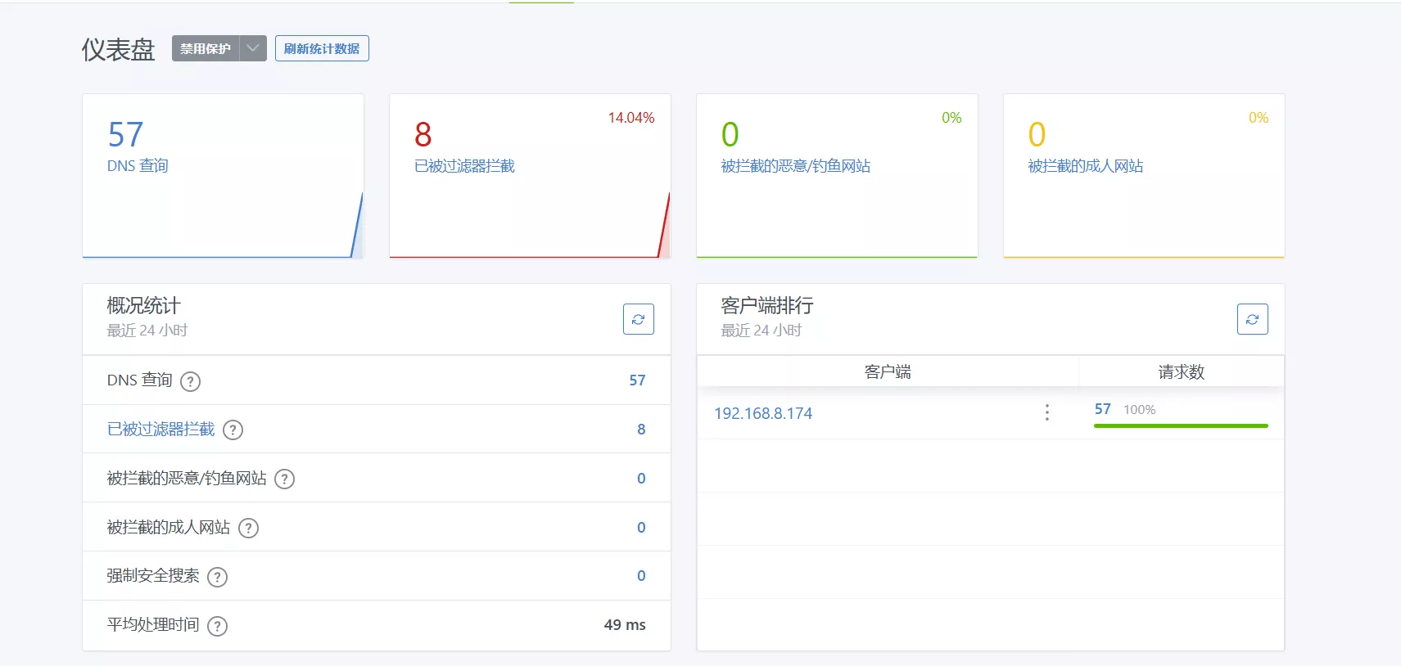Click the 被拦截的成人网站 summary card
The height and width of the screenshot is (666, 1401).
(1144, 176)
